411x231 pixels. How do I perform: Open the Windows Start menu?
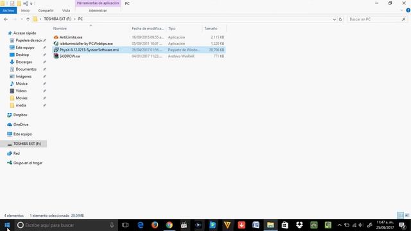click(7, 225)
